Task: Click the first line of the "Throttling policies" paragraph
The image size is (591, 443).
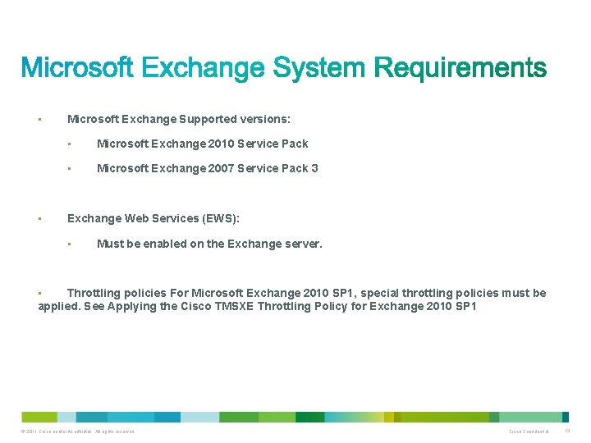Action: pyautogui.click(x=306, y=293)
